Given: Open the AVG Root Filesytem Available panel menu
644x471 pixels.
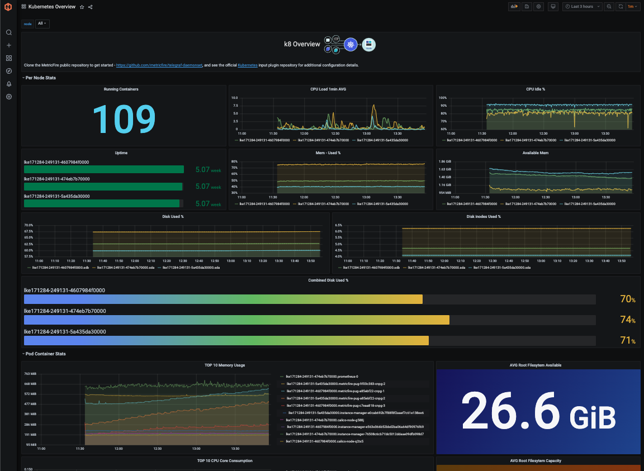Looking at the screenshot, I should tap(536, 365).
